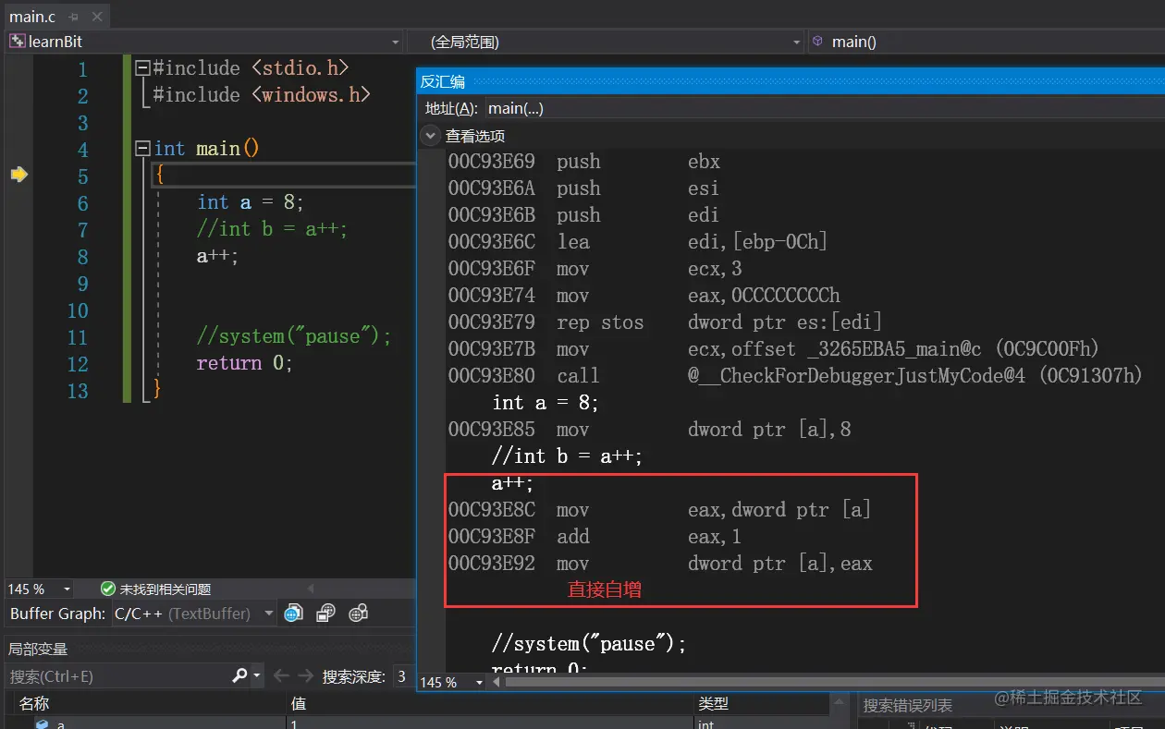Click disassembly line 00C93E7B mov ecx,offset

point(774,349)
